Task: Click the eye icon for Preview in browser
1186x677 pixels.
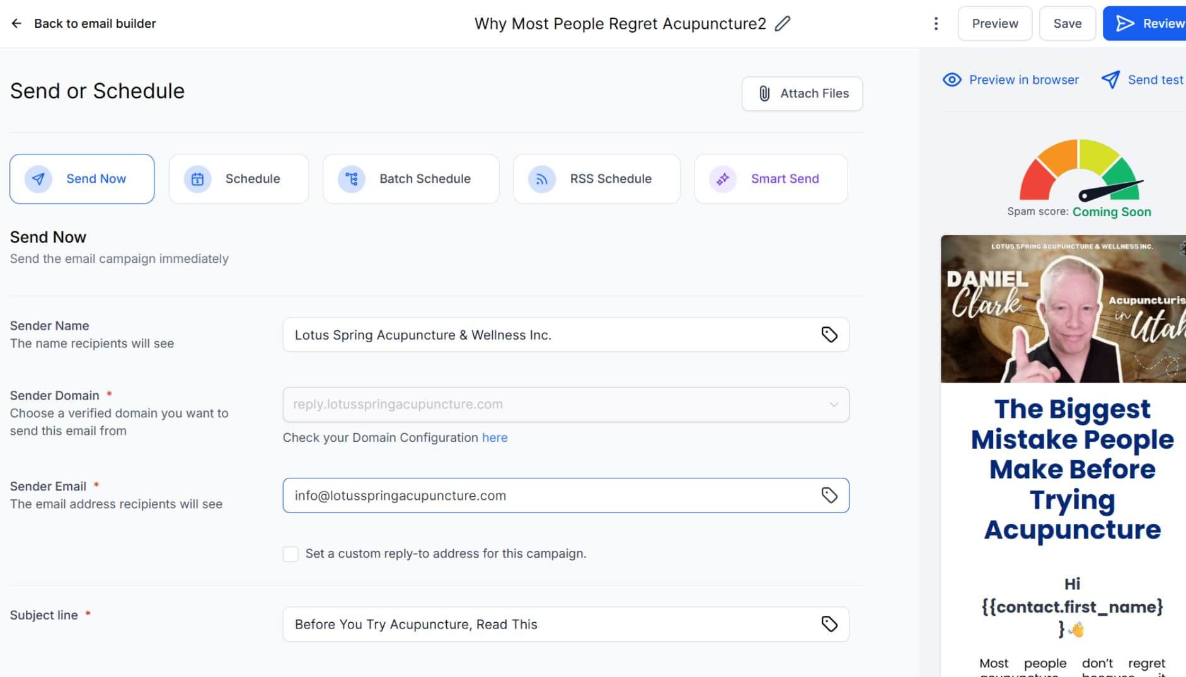Action: [952, 80]
